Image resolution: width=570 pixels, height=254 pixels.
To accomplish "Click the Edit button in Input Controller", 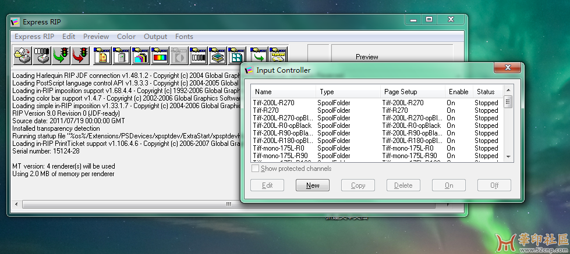I will tap(267, 185).
